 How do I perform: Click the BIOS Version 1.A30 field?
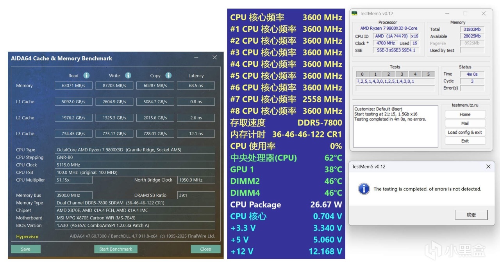(x=135, y=225)
